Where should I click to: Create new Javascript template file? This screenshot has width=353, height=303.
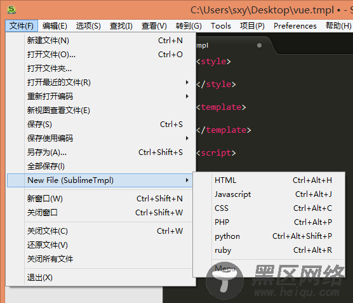pyautogui.click(x=269, y=194)
